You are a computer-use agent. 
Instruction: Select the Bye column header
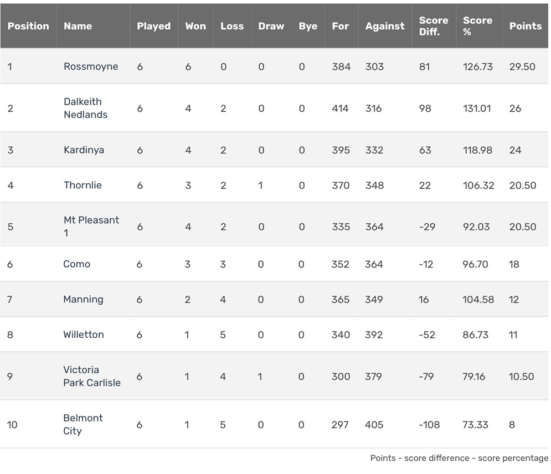click(308, 26)
